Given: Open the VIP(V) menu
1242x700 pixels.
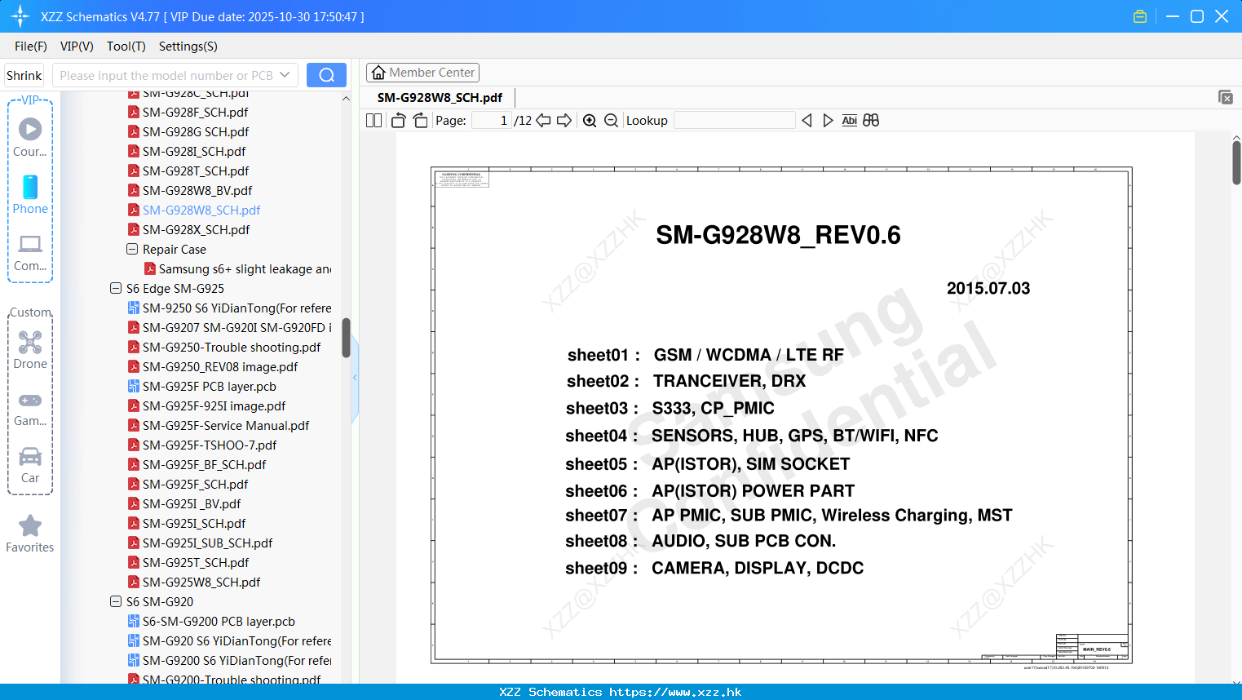Looking at the screenshot, I should [77, 47].
